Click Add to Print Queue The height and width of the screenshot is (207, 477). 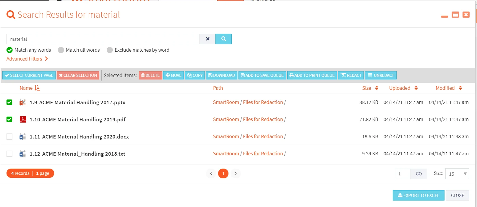tap(312, 75)
